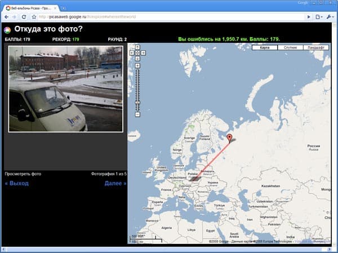This screenshot has height=253, width=338.
Task: Open a new tab with the plus button
Action: click(63, 8)
